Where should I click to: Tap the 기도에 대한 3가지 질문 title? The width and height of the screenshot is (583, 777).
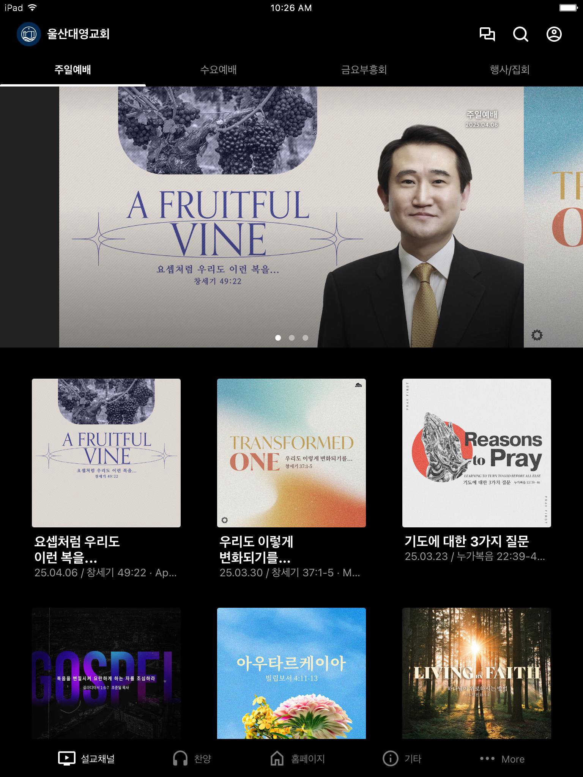[466, 541]
